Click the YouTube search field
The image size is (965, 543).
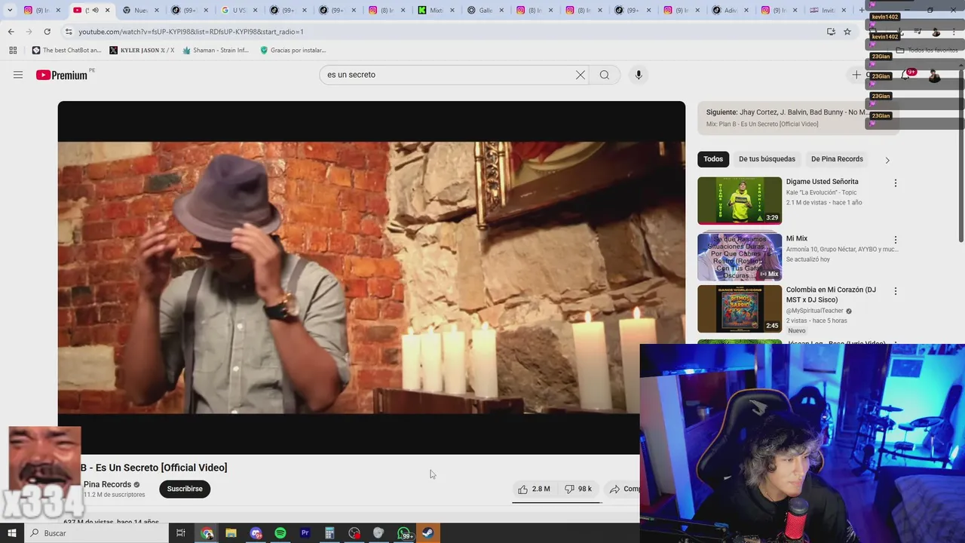(449, 75)
